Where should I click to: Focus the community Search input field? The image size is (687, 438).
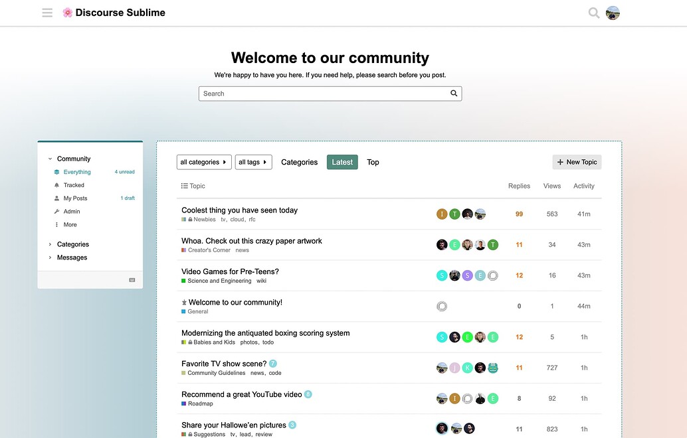click(x=322, y=94)
